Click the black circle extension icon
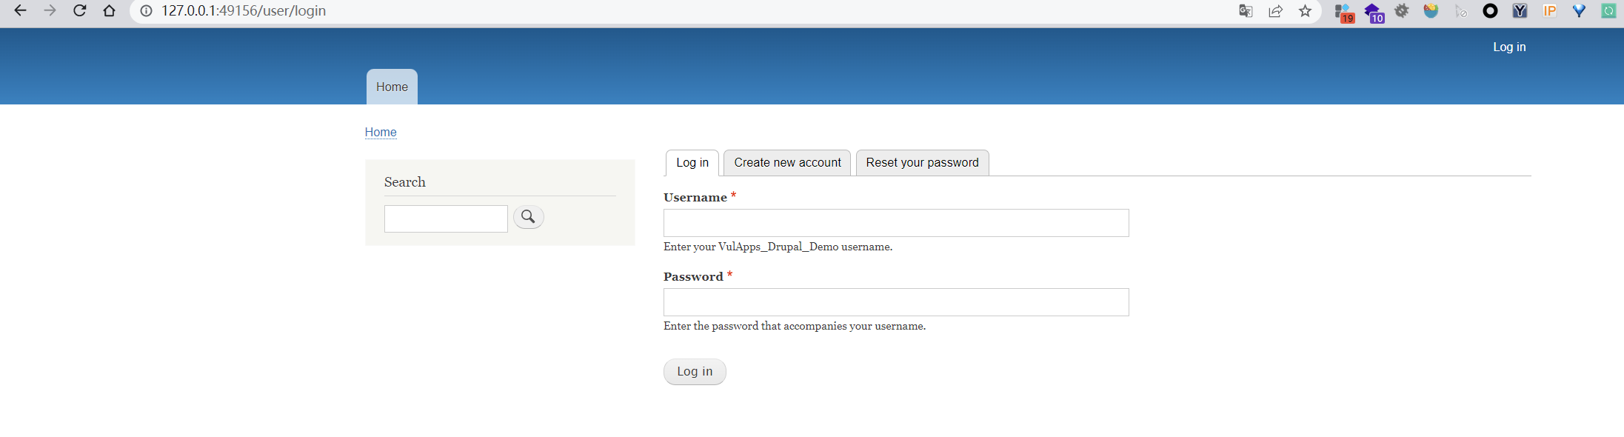Screen dimensions: 1624x437 [x=1490, y=10]
